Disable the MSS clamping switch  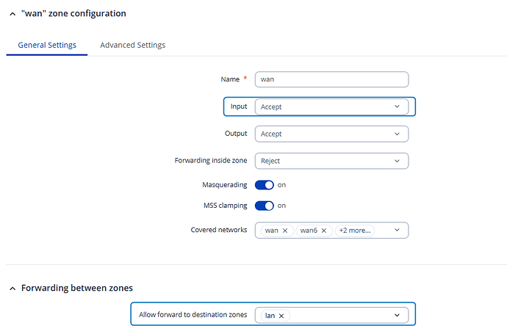click(264, 206)
